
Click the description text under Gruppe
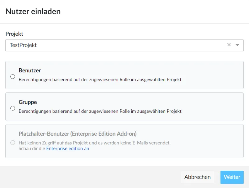100,111
